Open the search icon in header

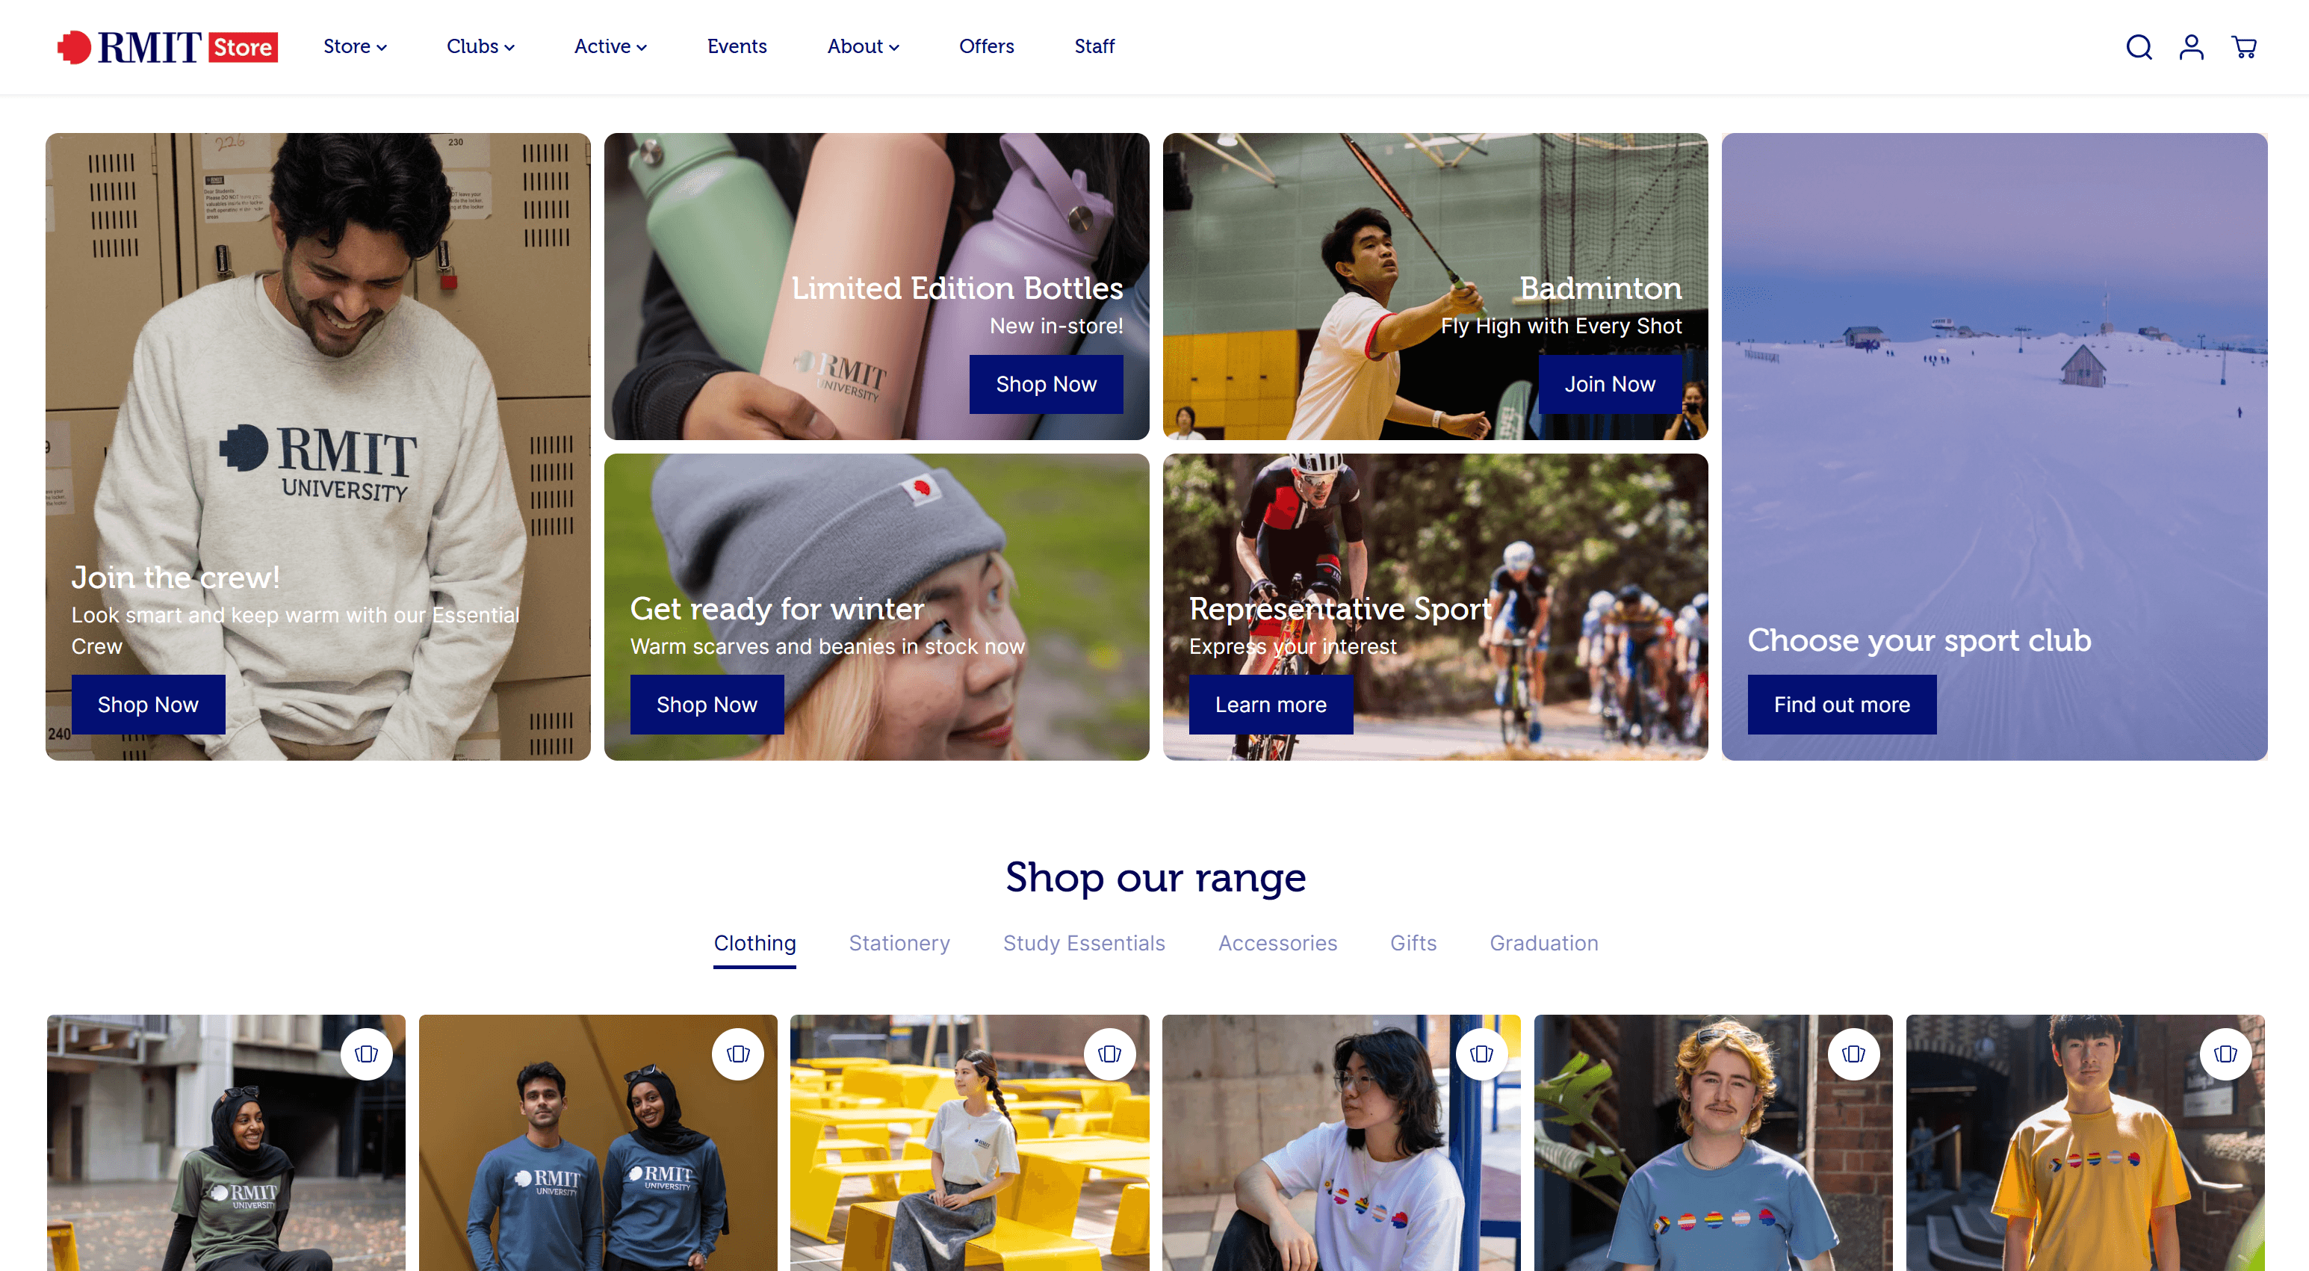click(2139, 46)
